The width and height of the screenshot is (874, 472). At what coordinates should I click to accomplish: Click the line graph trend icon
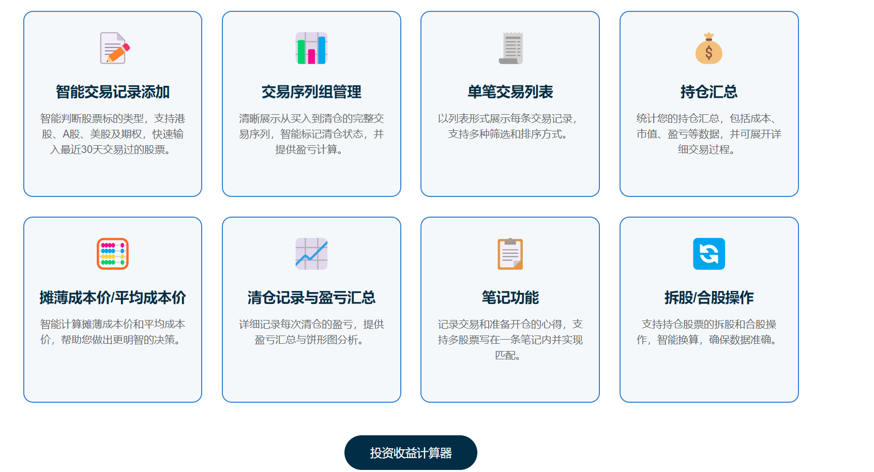(x=311, y=254)
